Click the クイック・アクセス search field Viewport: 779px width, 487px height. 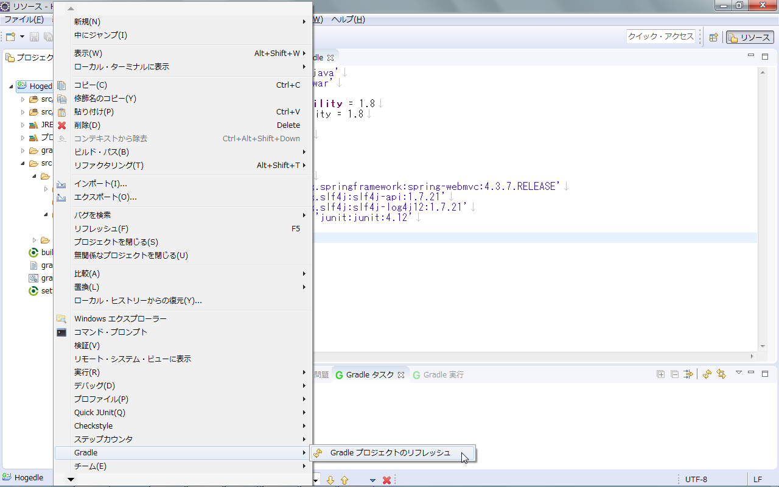point(661,37)
